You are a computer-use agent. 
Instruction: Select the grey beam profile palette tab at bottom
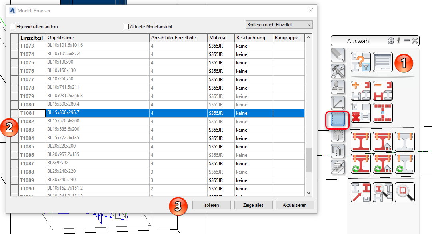click(338, 167)
